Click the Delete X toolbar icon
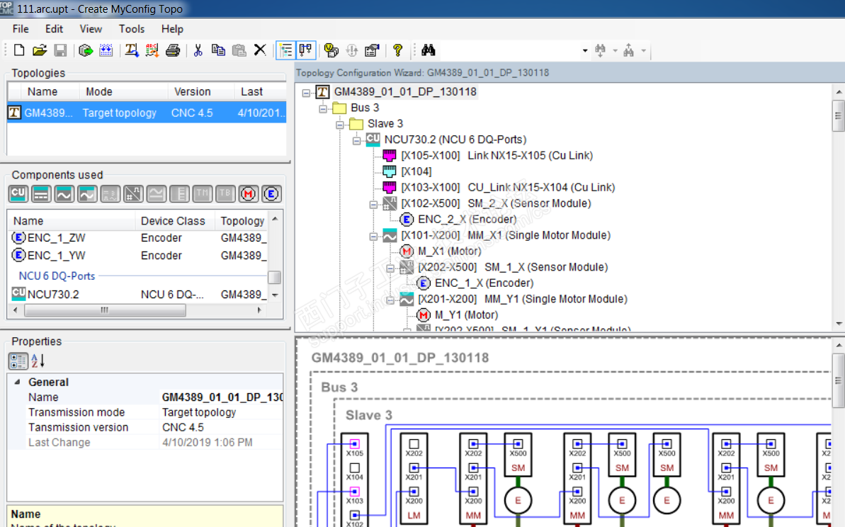 pyautogui.click(x=260, y=50)
